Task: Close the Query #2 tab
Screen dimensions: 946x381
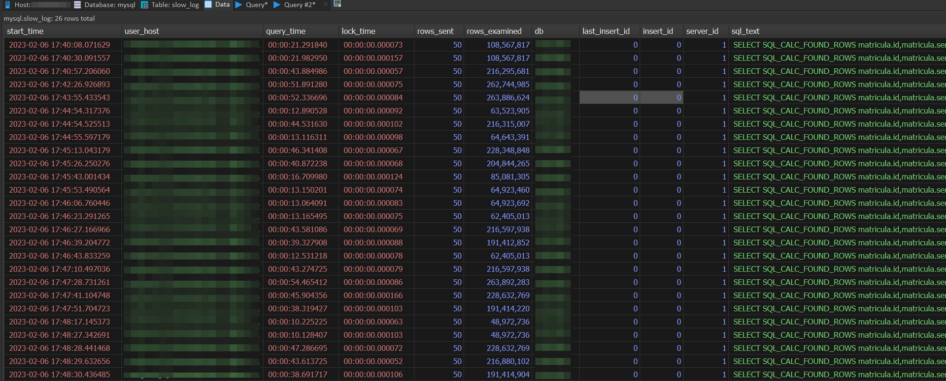Action: [325, 4]
